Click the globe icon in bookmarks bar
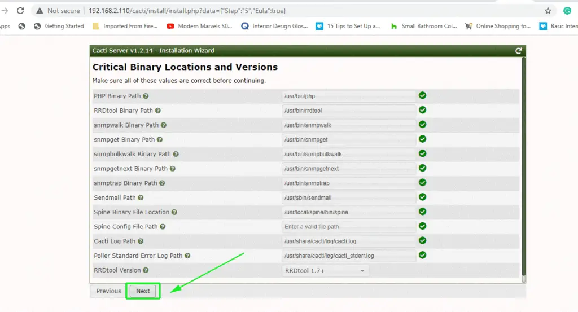The height and width of the screenshot is (312, 578). (22, 26)
